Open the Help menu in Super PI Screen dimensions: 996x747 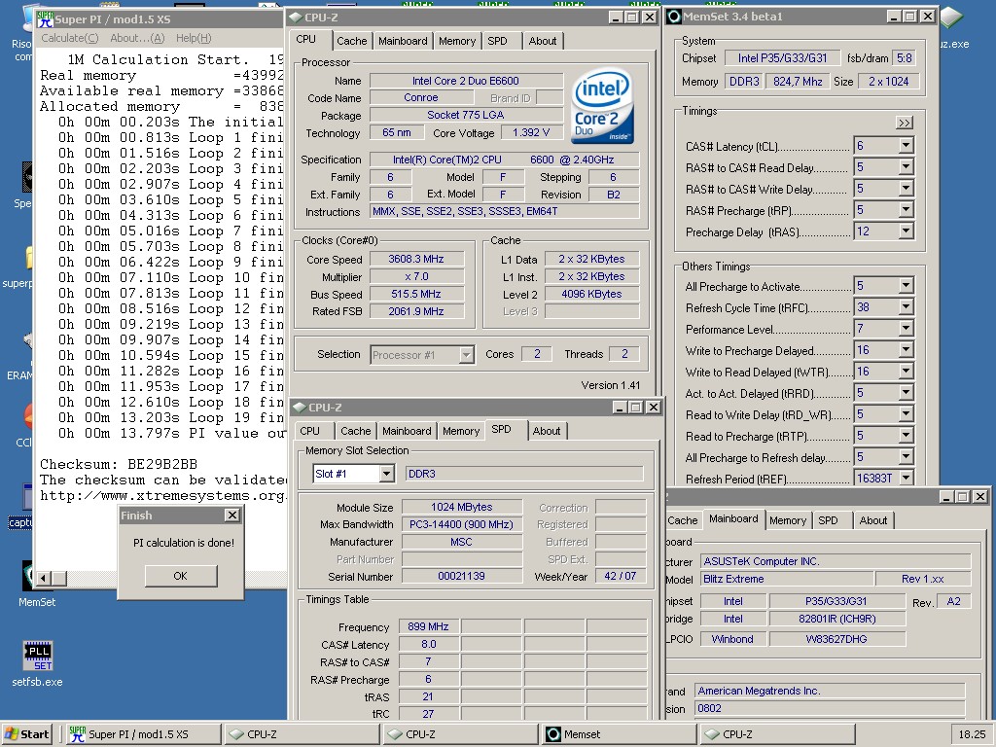point(194,38)
